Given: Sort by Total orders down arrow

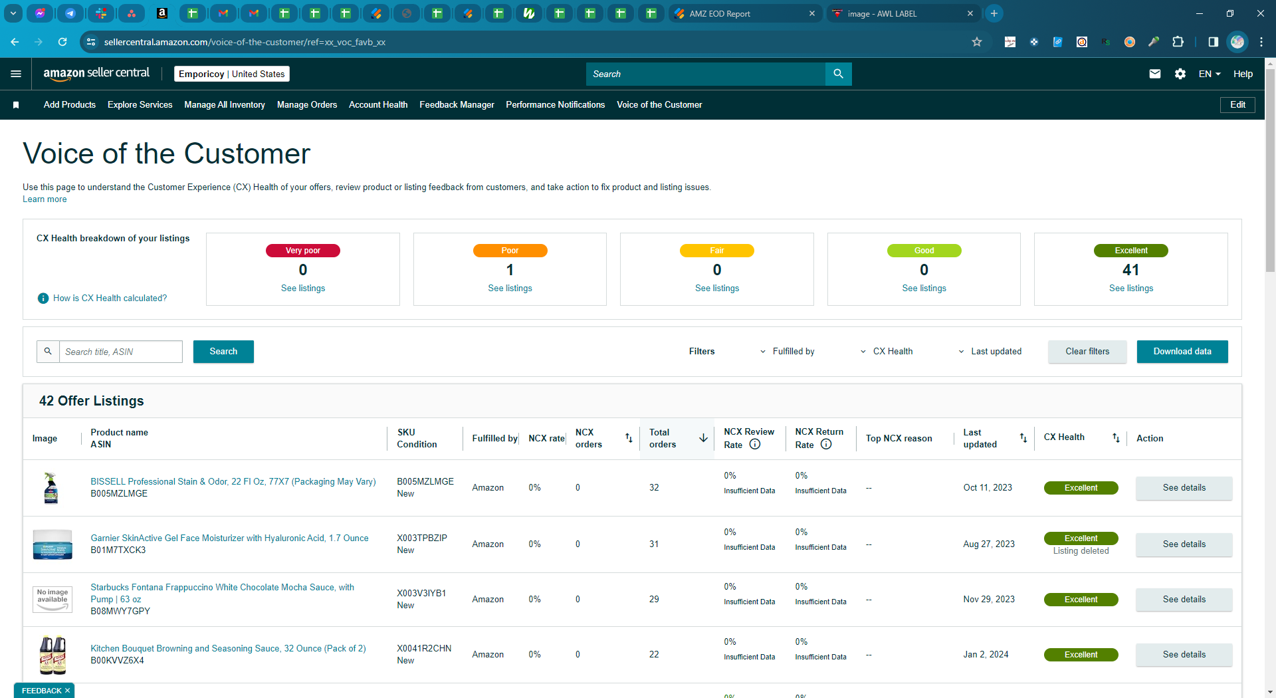Looking at the screenshot, I should [703, 438].
